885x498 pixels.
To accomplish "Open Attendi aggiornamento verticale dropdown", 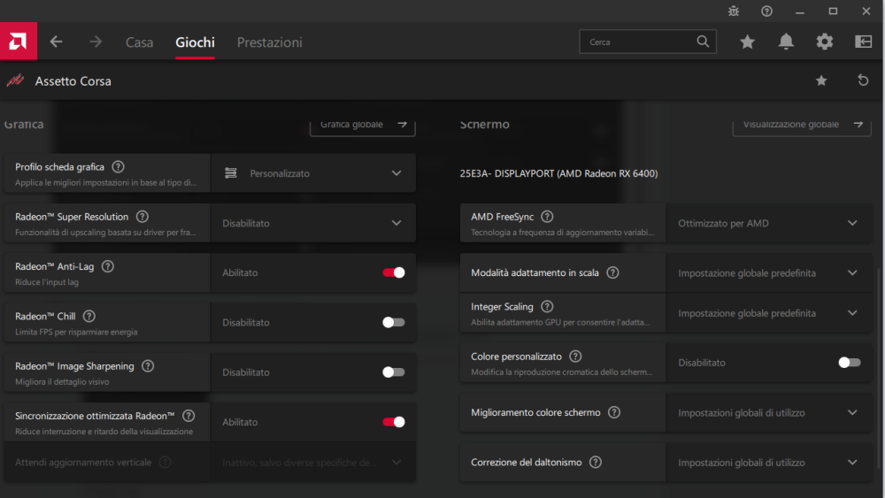I will 313,463.
